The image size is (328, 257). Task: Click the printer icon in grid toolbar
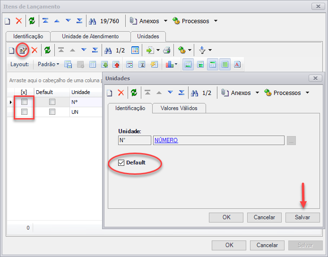167,50
